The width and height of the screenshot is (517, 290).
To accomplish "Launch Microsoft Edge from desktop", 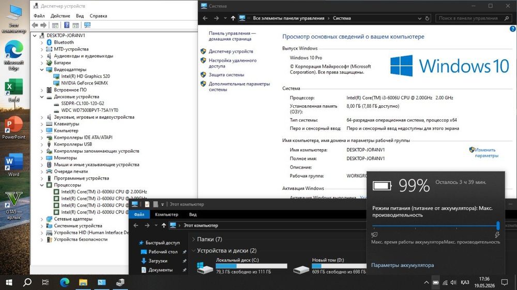I will [14, 55].
